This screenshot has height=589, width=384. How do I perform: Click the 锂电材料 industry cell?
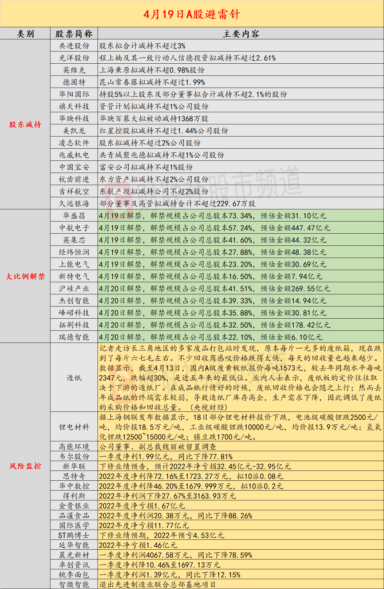coord(74,427)
